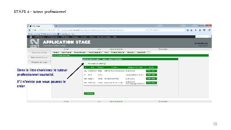The height and width of the screenshot is (130, 231).
Task: Click the name cell 'CHASSEVANT'
Action: point(92,71)
